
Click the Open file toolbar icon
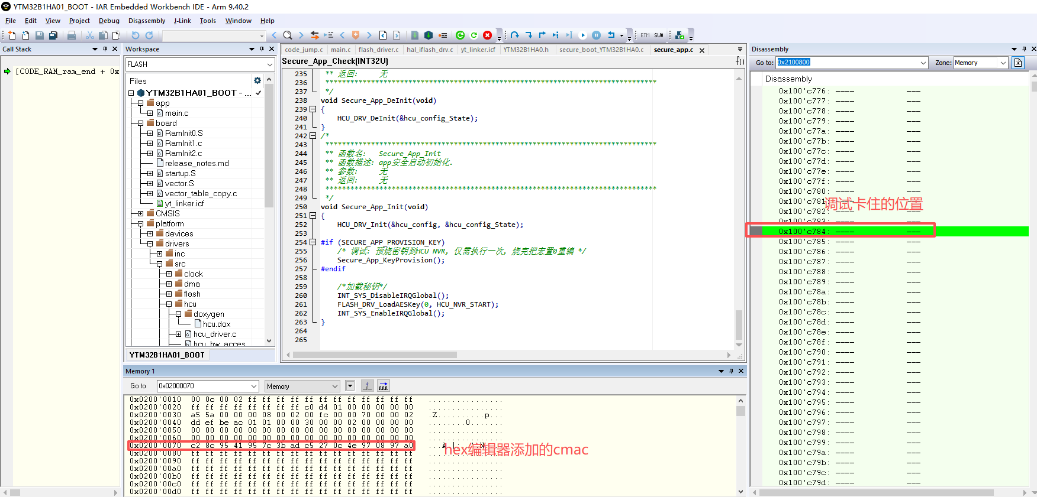click(25, 35)
